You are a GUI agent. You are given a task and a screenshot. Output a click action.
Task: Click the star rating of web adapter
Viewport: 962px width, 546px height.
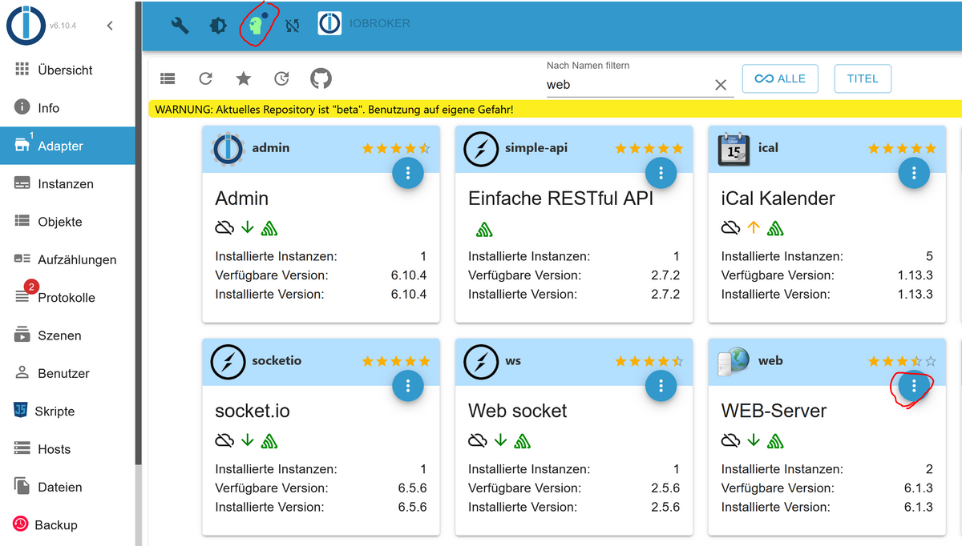(902, 361)
